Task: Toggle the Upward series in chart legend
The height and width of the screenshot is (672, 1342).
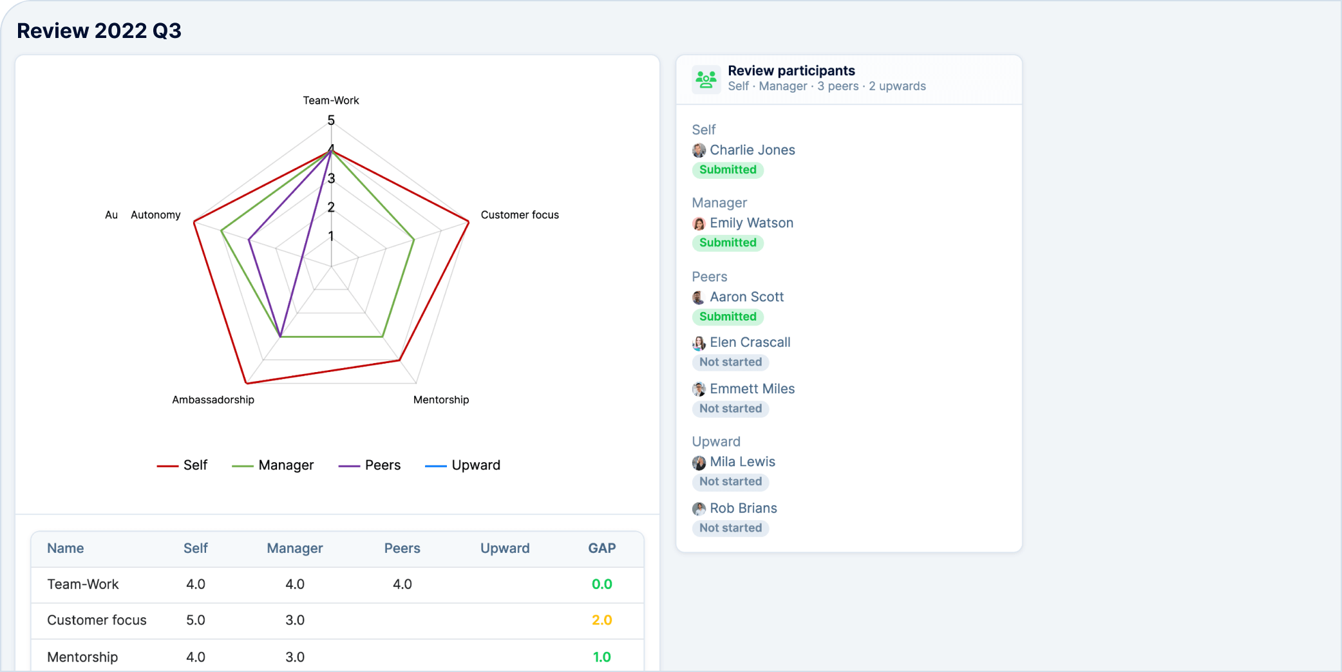Action: pos(463,465)
